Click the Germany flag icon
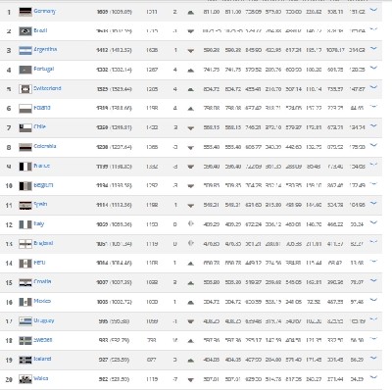Screen dimensions: 392x390 [25, 12]
